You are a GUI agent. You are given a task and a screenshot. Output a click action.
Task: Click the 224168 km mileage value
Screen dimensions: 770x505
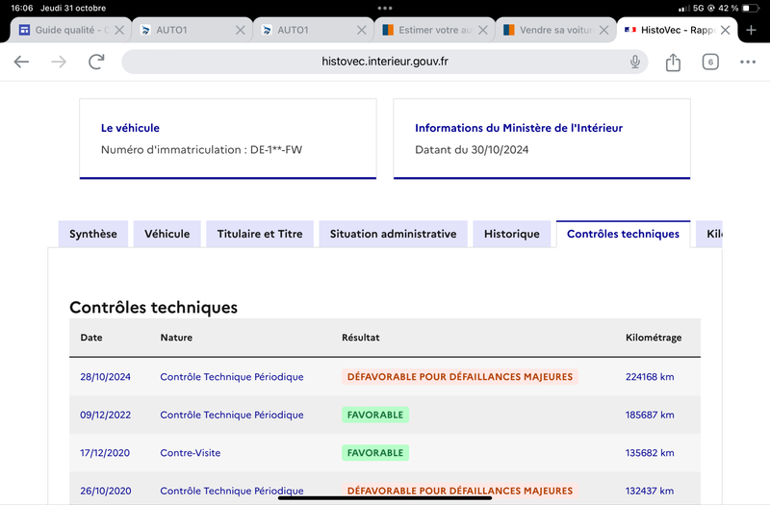coord(650,377)
